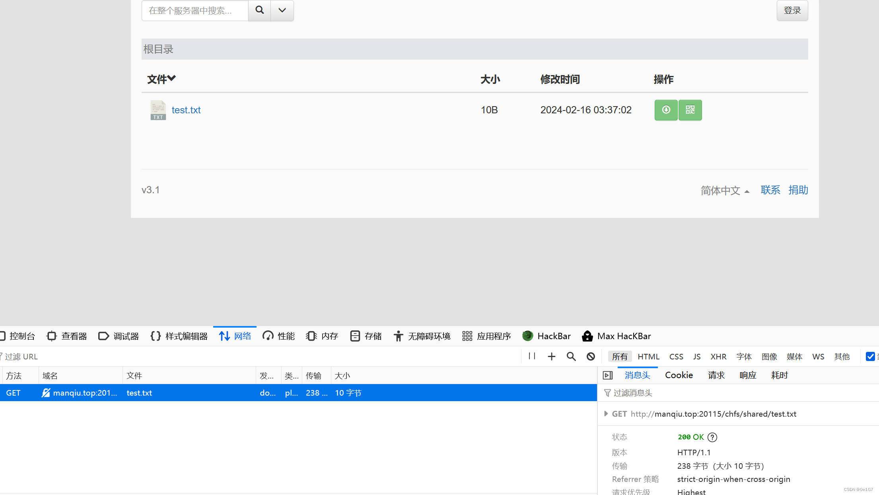Open the test.txt file link

[x=186, y=110]
